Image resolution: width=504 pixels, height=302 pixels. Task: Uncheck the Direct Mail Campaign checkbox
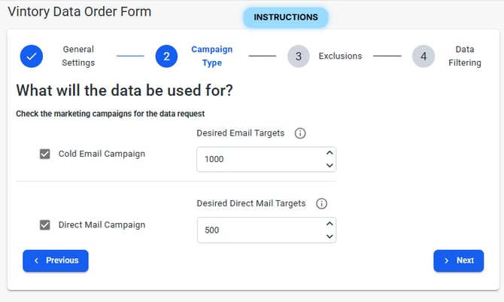pyautogui.click(x=45, y=224)
